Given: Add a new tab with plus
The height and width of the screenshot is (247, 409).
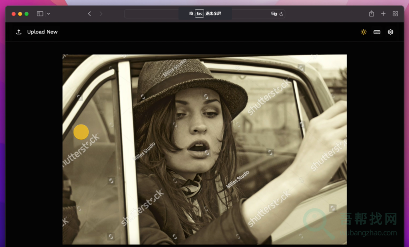Looking at the screenshot, I should click(383, 14).
